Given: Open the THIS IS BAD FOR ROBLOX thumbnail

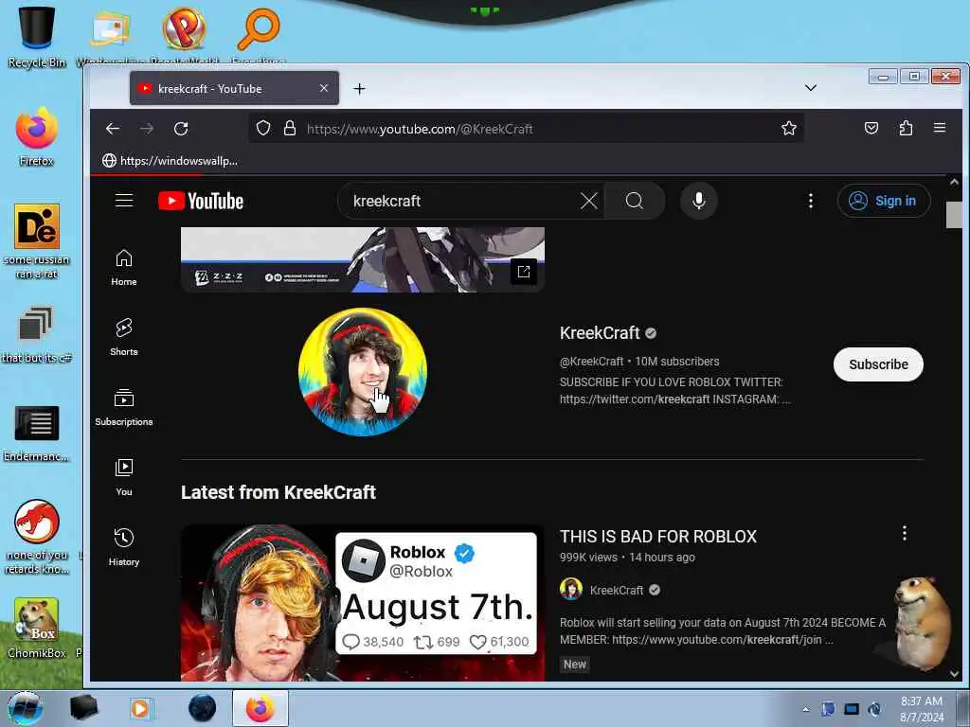Looking at the screenshot, I should coord(363,603).
